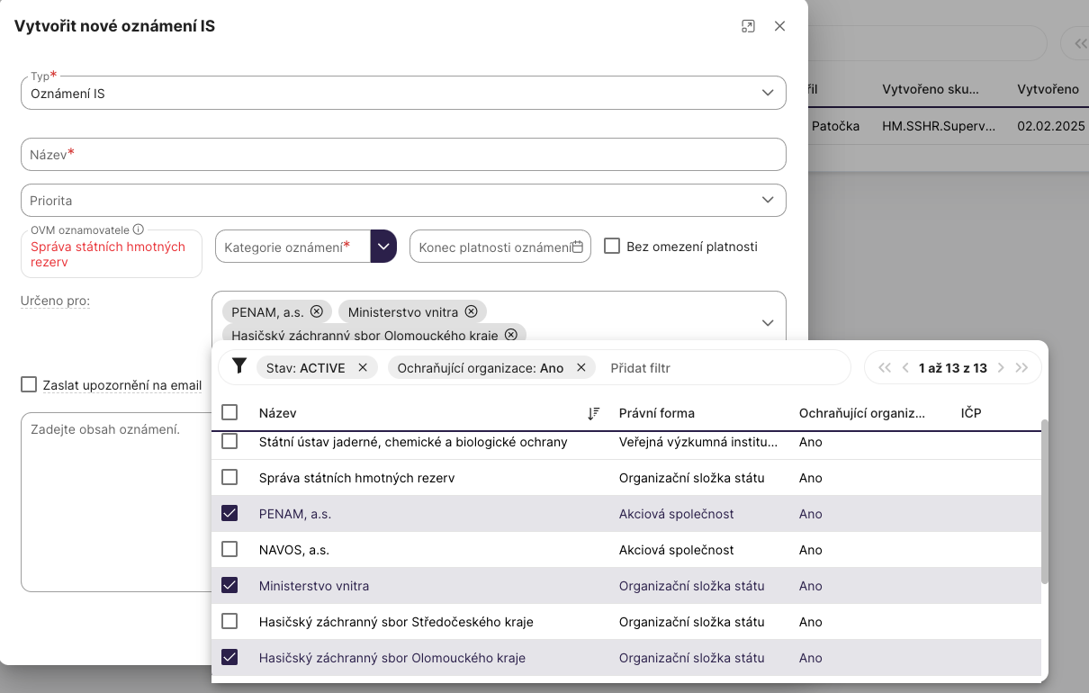Sort the list by Název column

click(x=593, y=413)
